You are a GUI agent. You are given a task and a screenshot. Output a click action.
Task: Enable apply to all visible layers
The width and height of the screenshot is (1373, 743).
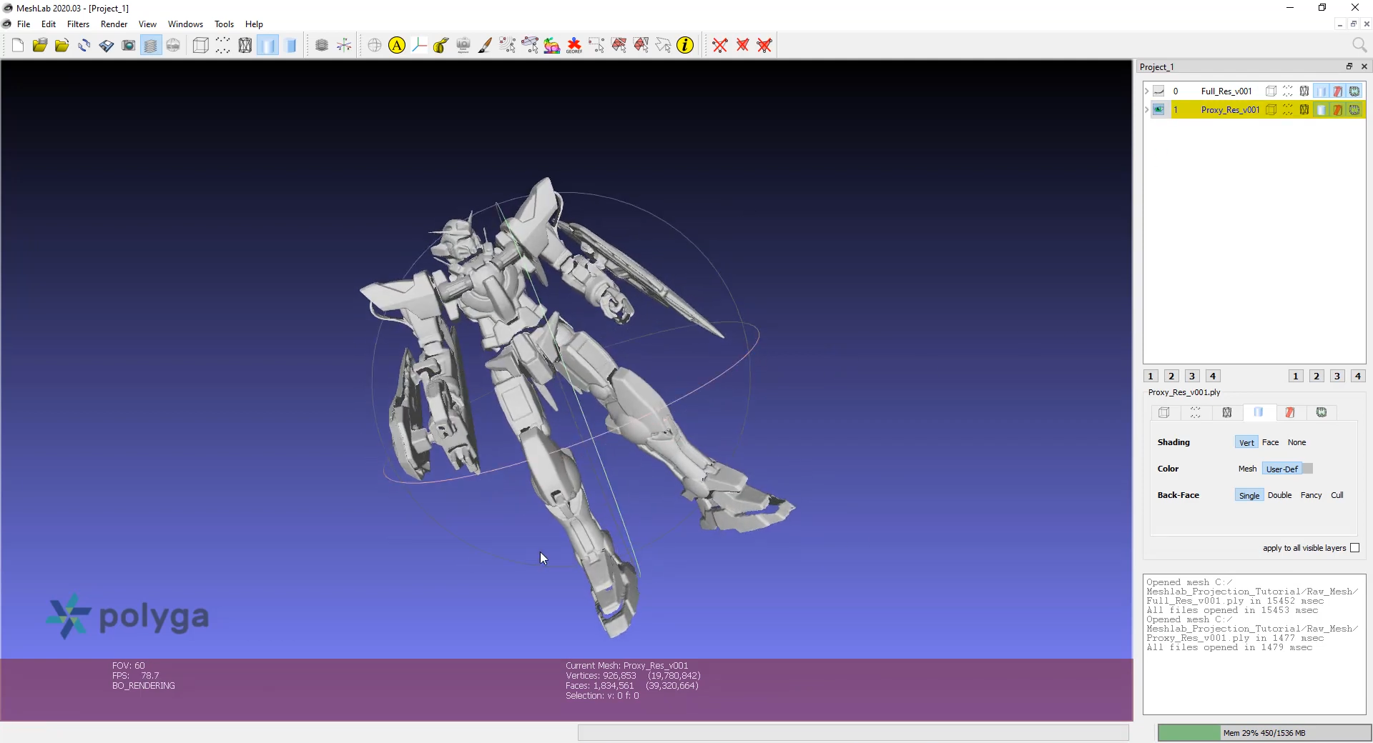coord(1354,548)
